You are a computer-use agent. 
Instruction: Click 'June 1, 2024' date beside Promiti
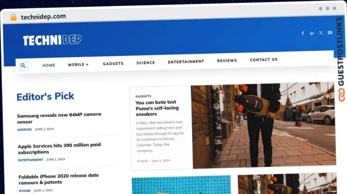pos(161,161)
